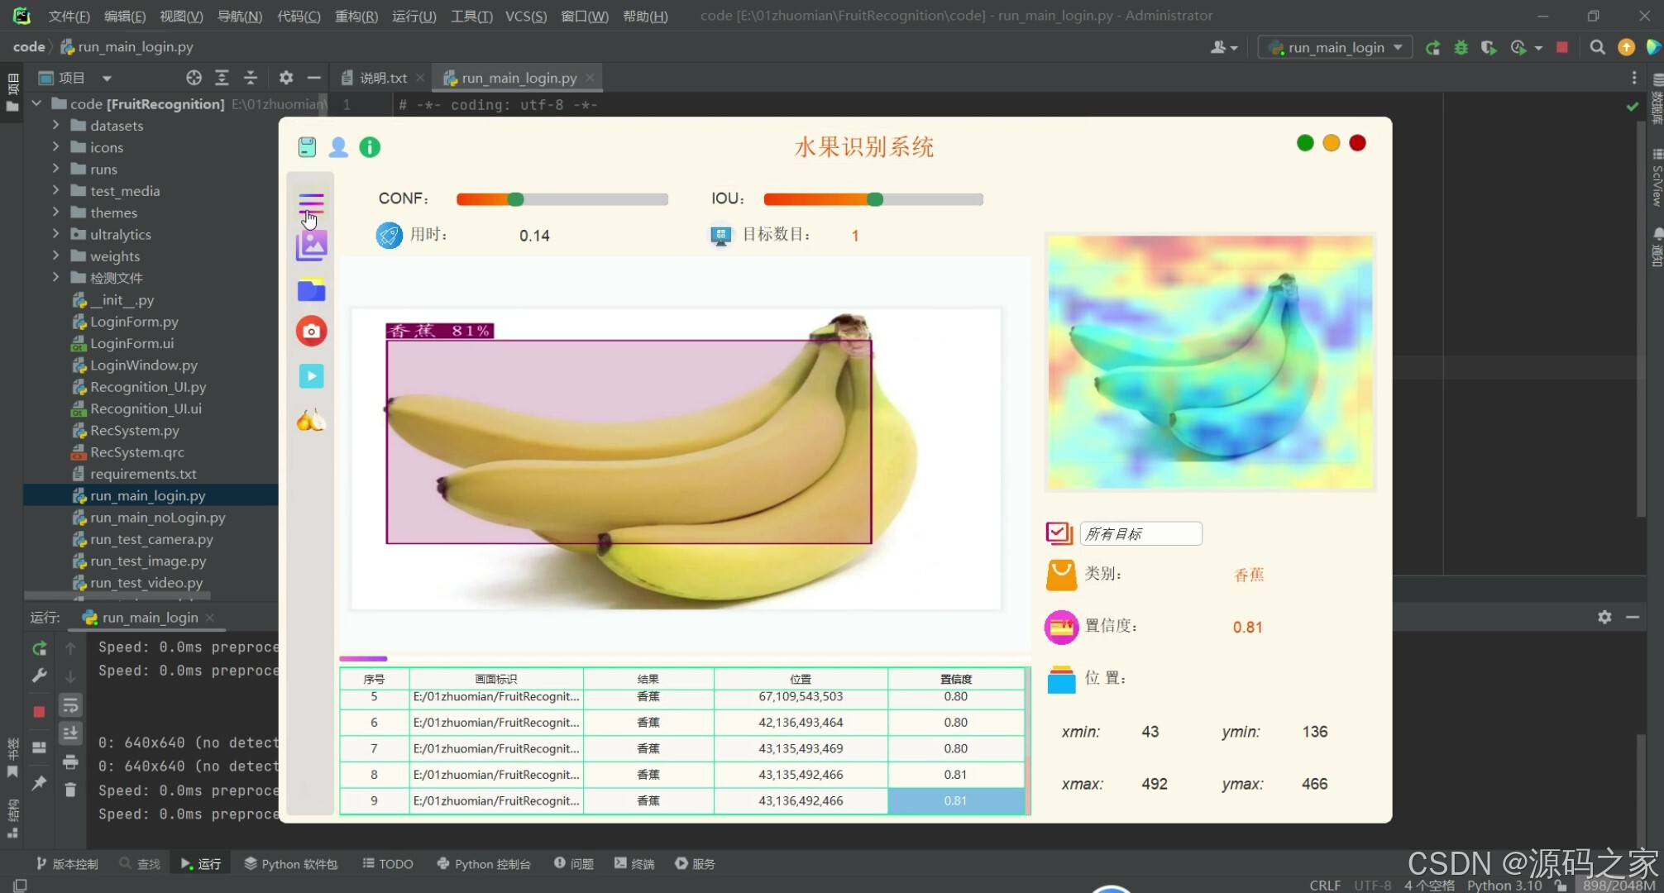This screenshot has height=893, width=1664.
Task: Toggle the checkbox icon beside 所有目标
Action: pos(1059,533)
